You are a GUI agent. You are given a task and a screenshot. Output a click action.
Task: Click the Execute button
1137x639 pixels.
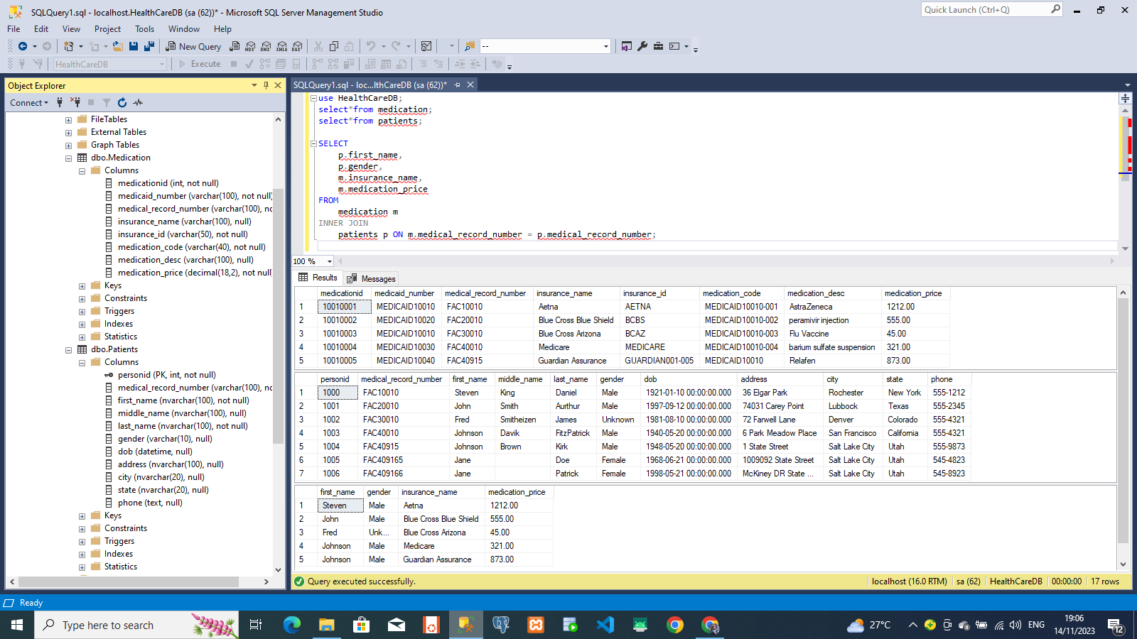tap(200, 64)
